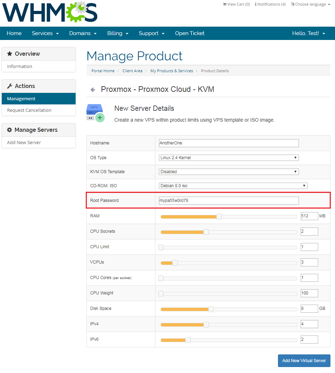Click the IPv6 slider handle
This screenshot has width=335, height=373.
point(188,340)
